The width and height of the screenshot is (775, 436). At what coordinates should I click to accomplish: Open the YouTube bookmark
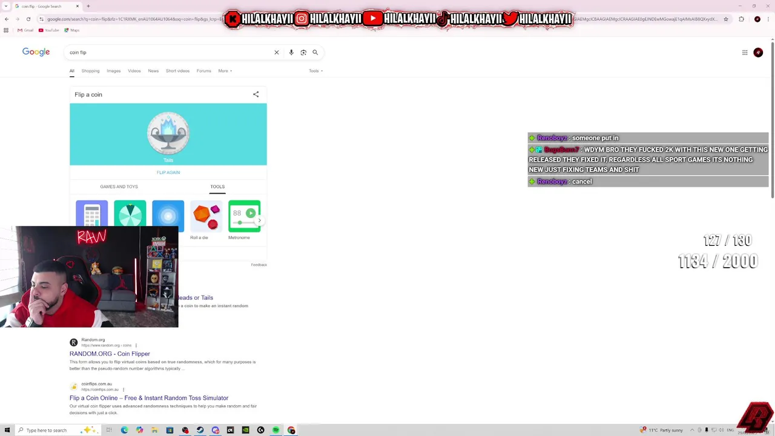click(x=49, y=30)
